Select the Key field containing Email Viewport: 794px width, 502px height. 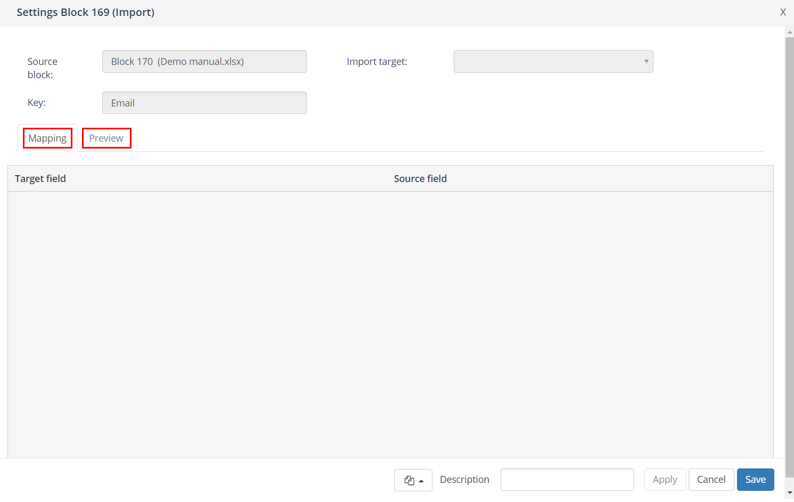click(x=204, y=103)
